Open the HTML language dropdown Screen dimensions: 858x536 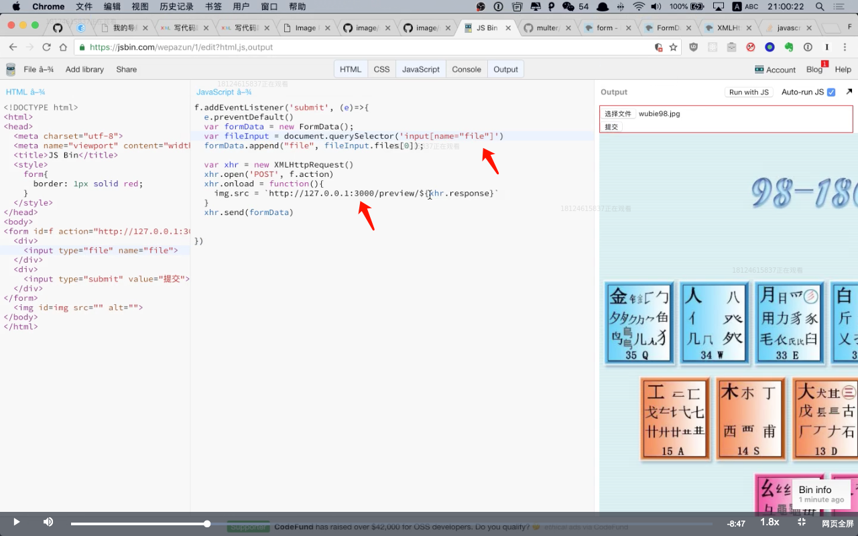coord(25,92)
